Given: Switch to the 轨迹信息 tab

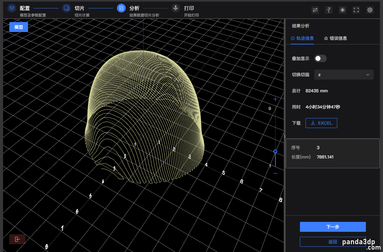Looking at the screenshot, I should (x=302, y=38).
